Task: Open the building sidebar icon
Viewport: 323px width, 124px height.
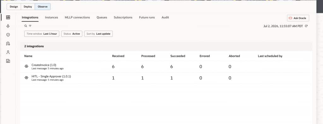Action: (x=8, y=61)
